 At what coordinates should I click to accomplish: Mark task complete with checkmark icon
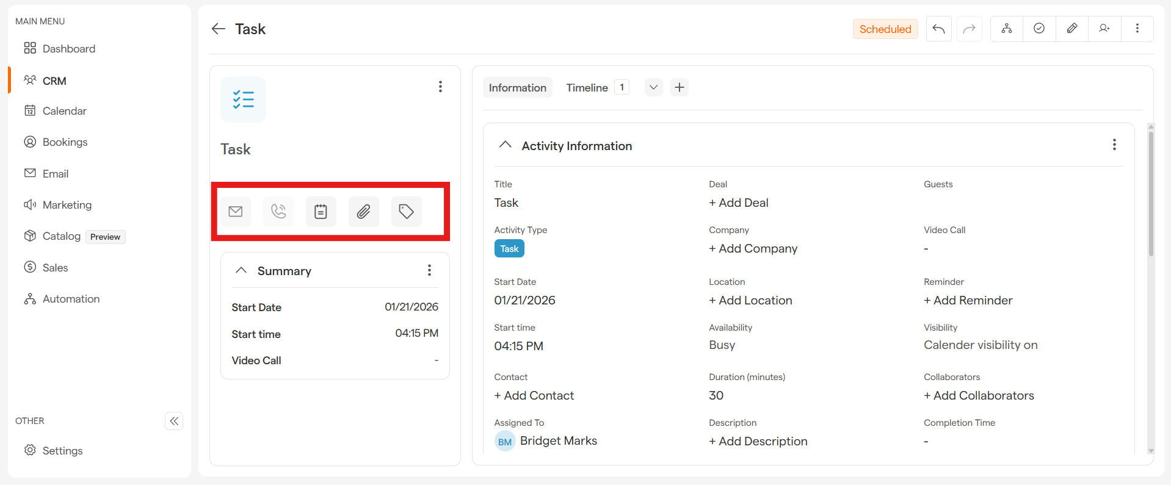click(1039, 29)
